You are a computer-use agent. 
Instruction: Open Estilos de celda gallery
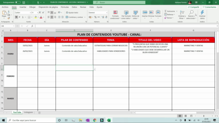136,15
